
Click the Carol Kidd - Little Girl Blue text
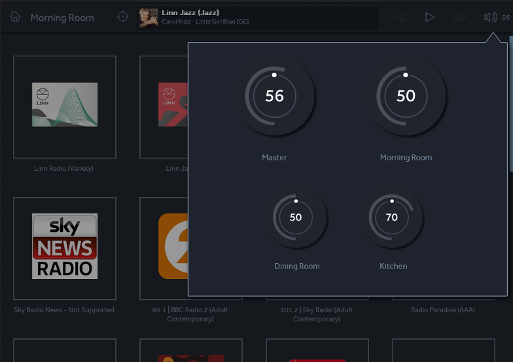tap(205, 22)
